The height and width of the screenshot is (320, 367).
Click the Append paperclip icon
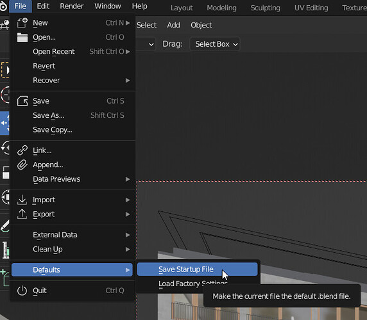coord(22,164)
